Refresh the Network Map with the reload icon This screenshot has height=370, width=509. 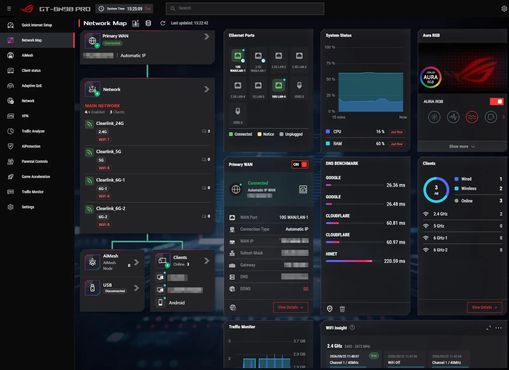point(163,23)
